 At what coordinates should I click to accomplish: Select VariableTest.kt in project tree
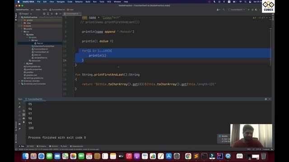point(39,58)
